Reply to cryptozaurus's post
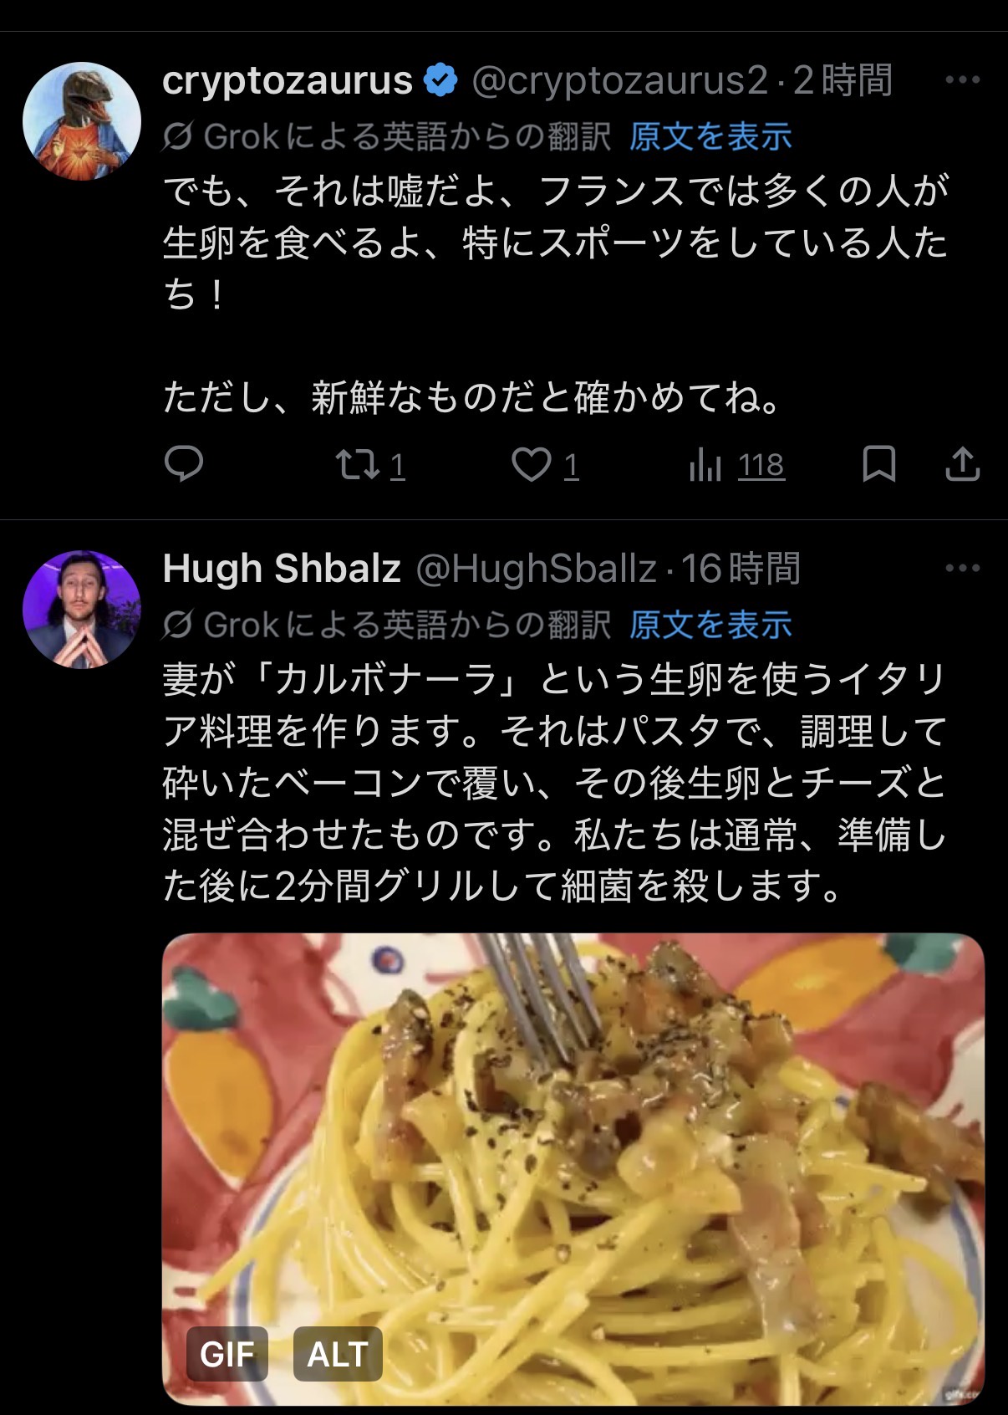This screenshot has height=1415, width=1008. (183, 464)
